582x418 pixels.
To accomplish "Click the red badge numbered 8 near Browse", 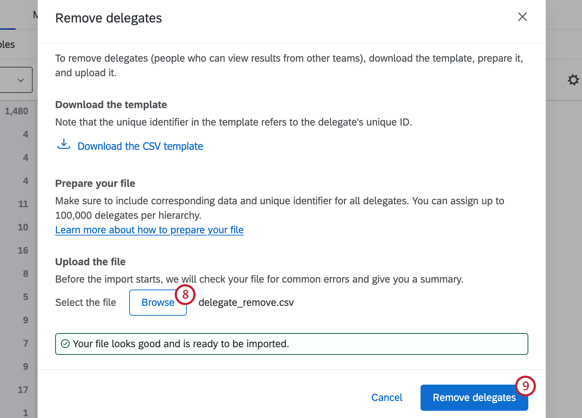I will click(x=185, y=295).
